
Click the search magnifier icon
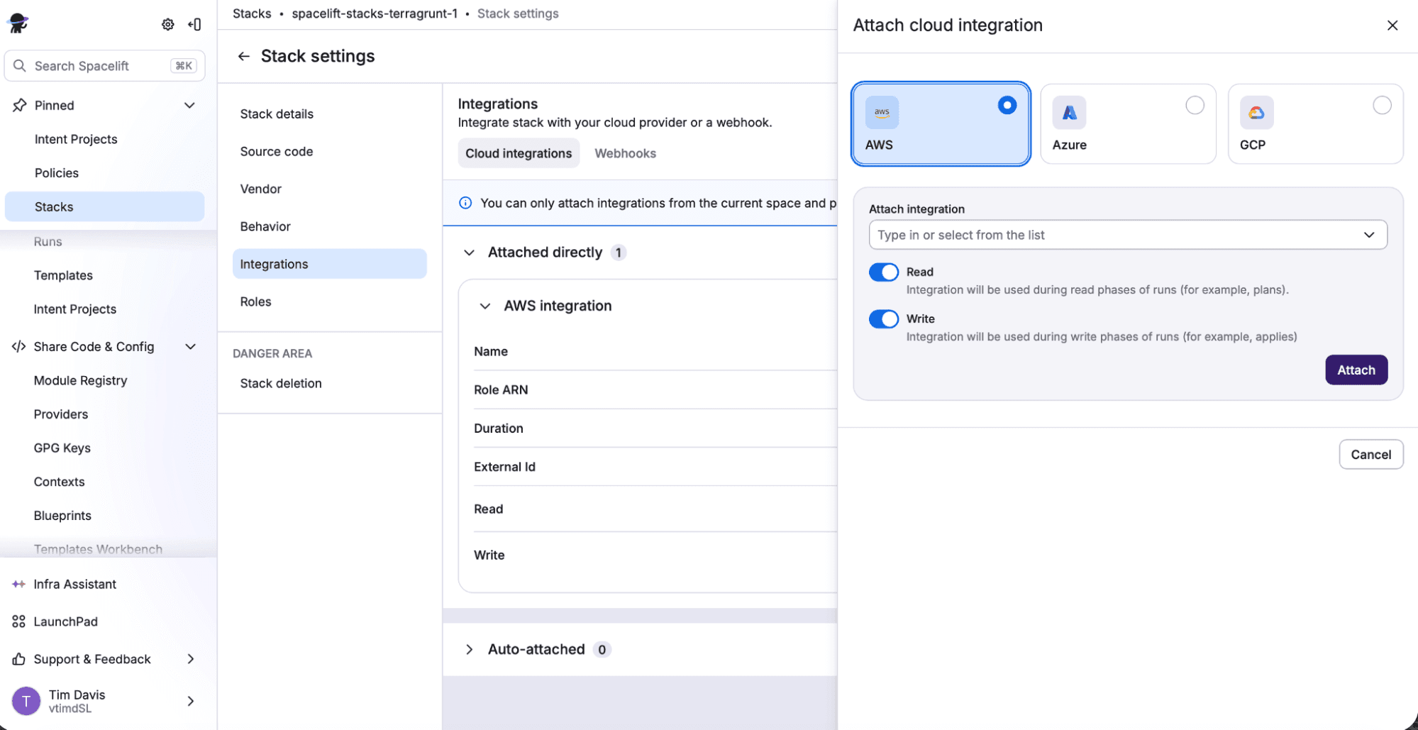(x=20, y=65)
